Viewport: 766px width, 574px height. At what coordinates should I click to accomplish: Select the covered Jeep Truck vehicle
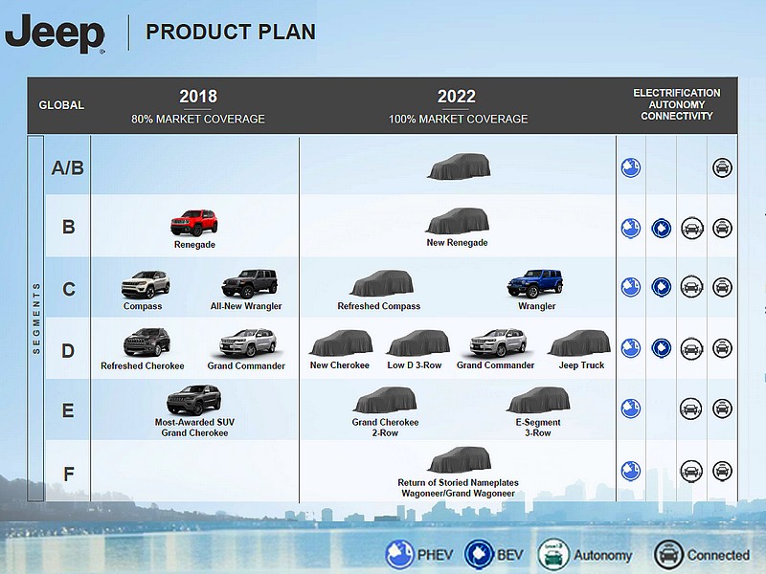tap(579, 342)
